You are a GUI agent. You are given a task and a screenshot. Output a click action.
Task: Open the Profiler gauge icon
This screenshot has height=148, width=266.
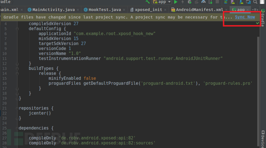[x=204, y=2]
